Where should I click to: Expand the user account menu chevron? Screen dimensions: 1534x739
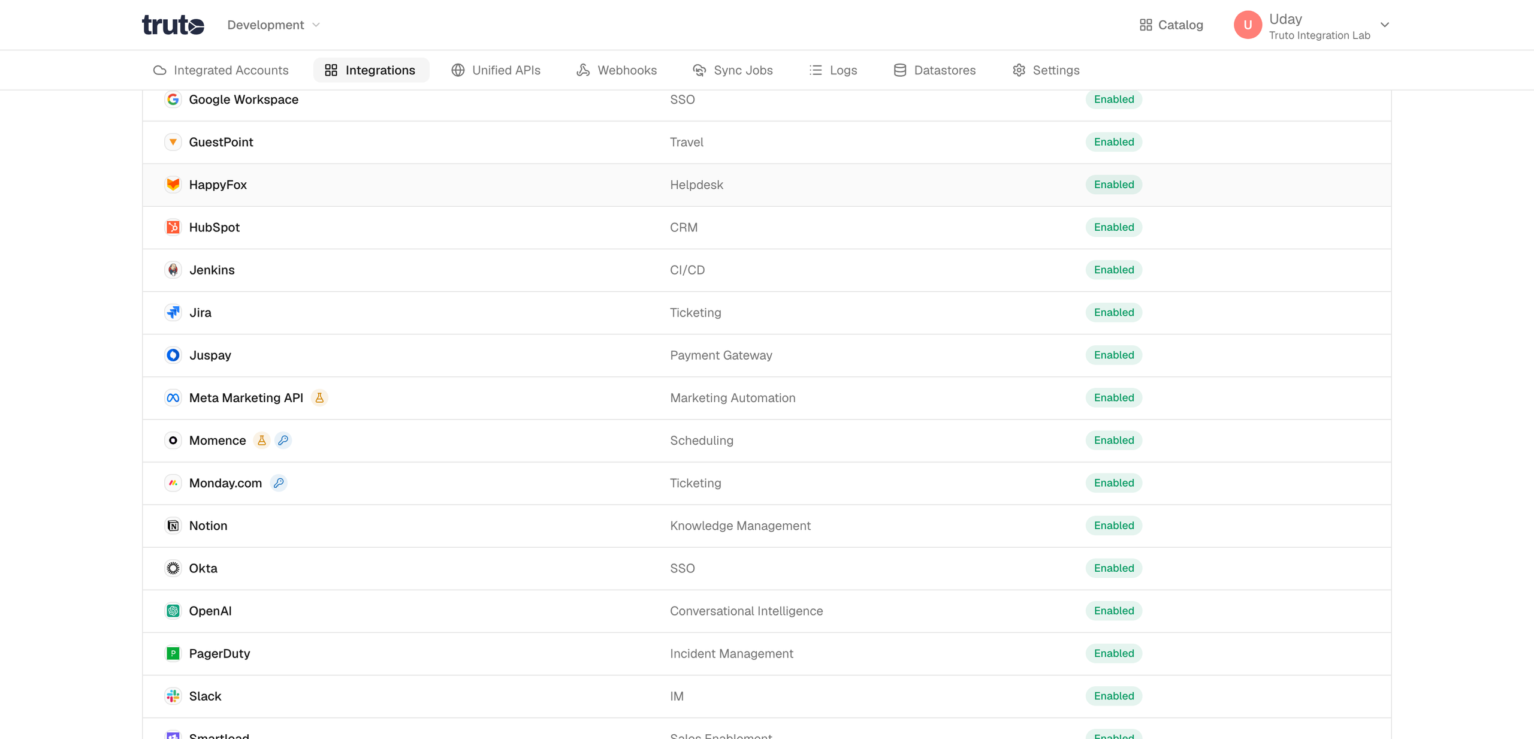[x=1385, y=25]
